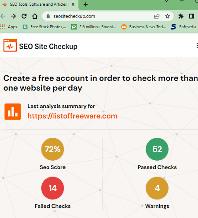
Task: Click the browser back arrow
Action: (3, 16)
